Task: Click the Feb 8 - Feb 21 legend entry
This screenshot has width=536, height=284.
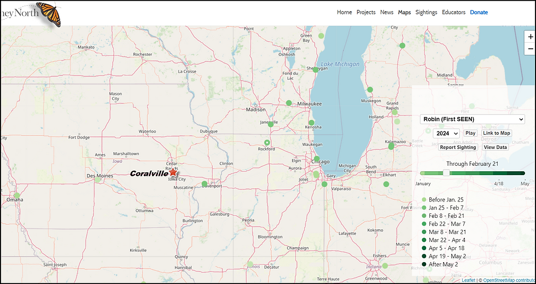Action: coord(443,216)
